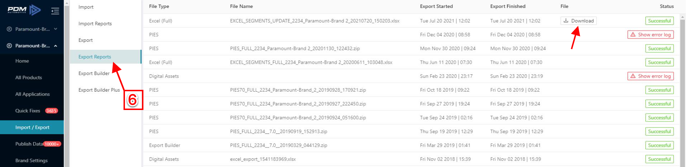The image size is (686, 167).
Task: Click registered icon beside second Paramount brand
Action: [x=9, y=46]
